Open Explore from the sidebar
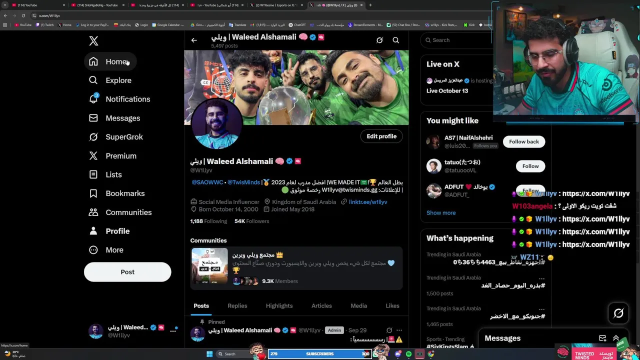The height and width of the screenshot is (360, 640). click(x=110, y=80)
